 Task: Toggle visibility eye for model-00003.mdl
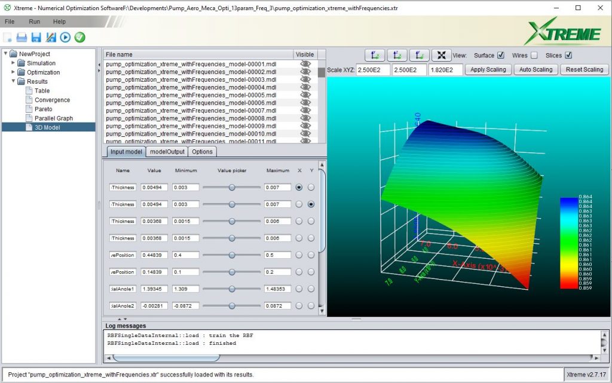pyautogui.click(x=305, y=79)
